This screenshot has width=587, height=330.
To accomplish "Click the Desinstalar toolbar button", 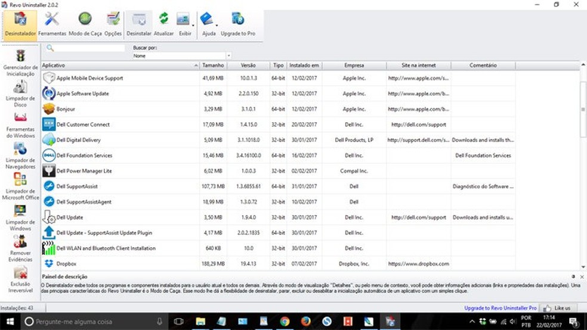I will coord(138,24).
